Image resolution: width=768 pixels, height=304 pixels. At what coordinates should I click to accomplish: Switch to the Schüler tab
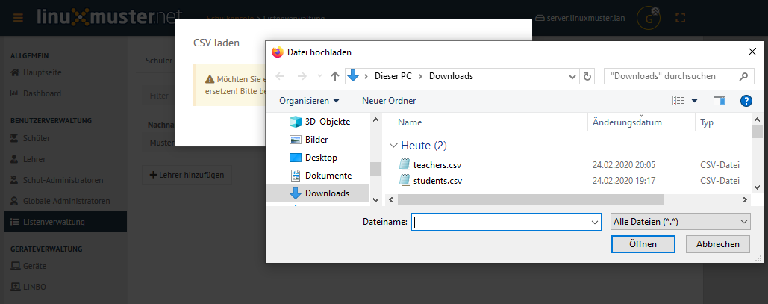[x=159, y=61]
